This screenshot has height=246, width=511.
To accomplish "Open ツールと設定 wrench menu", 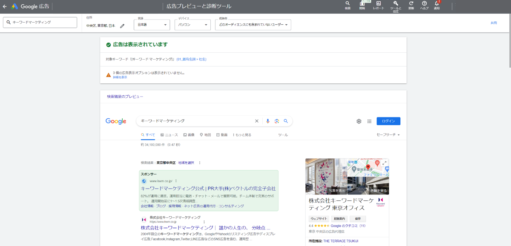I will (x=396, y=6).
